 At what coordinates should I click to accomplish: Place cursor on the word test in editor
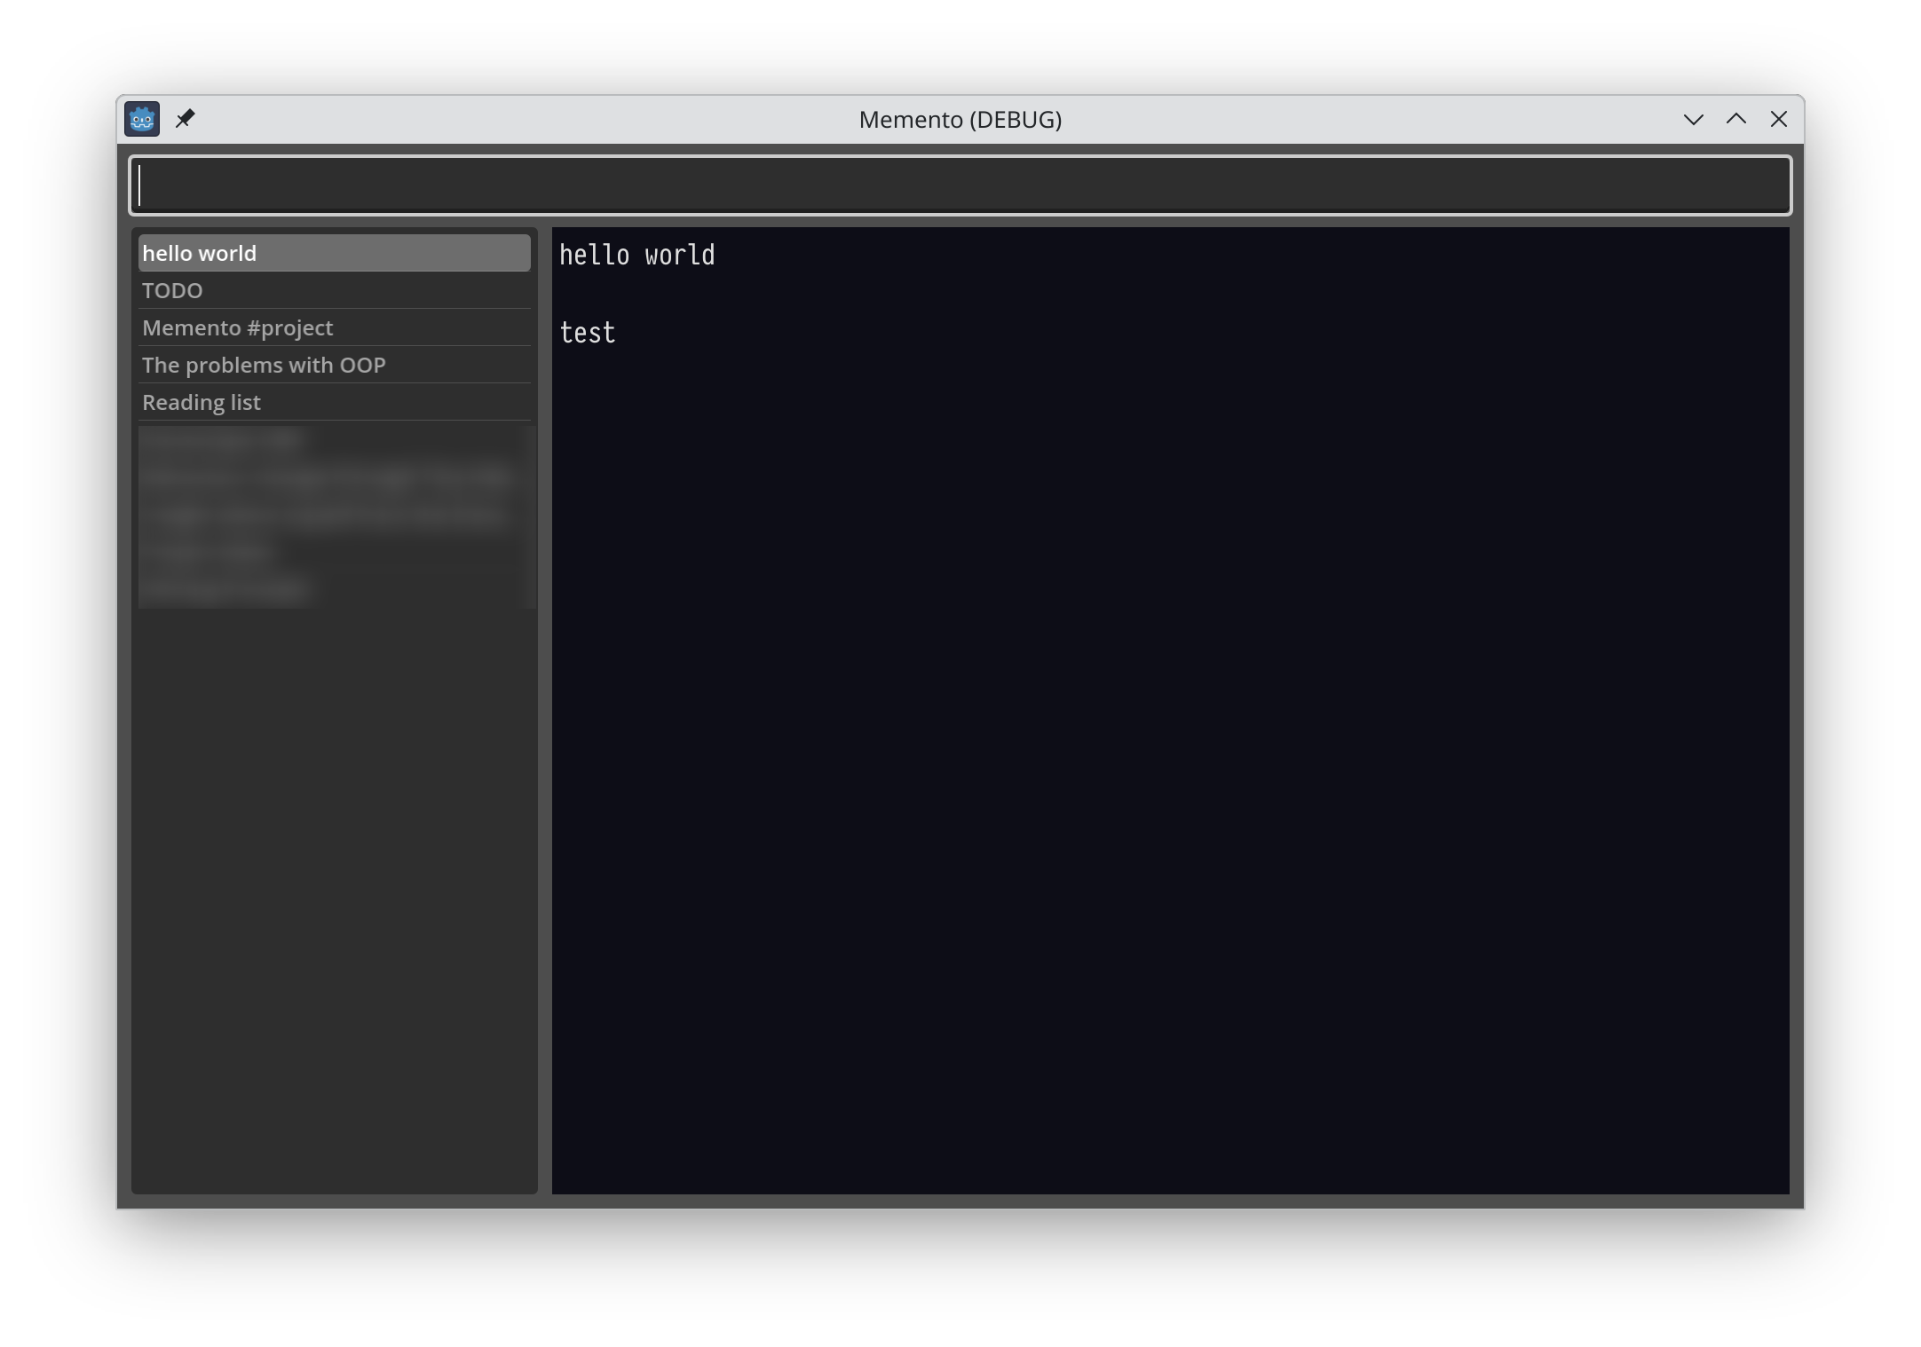pos(588,334)
